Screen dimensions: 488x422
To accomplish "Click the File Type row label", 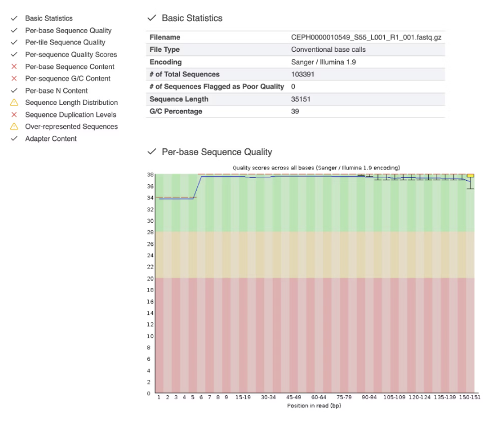I will pos(164,50).
